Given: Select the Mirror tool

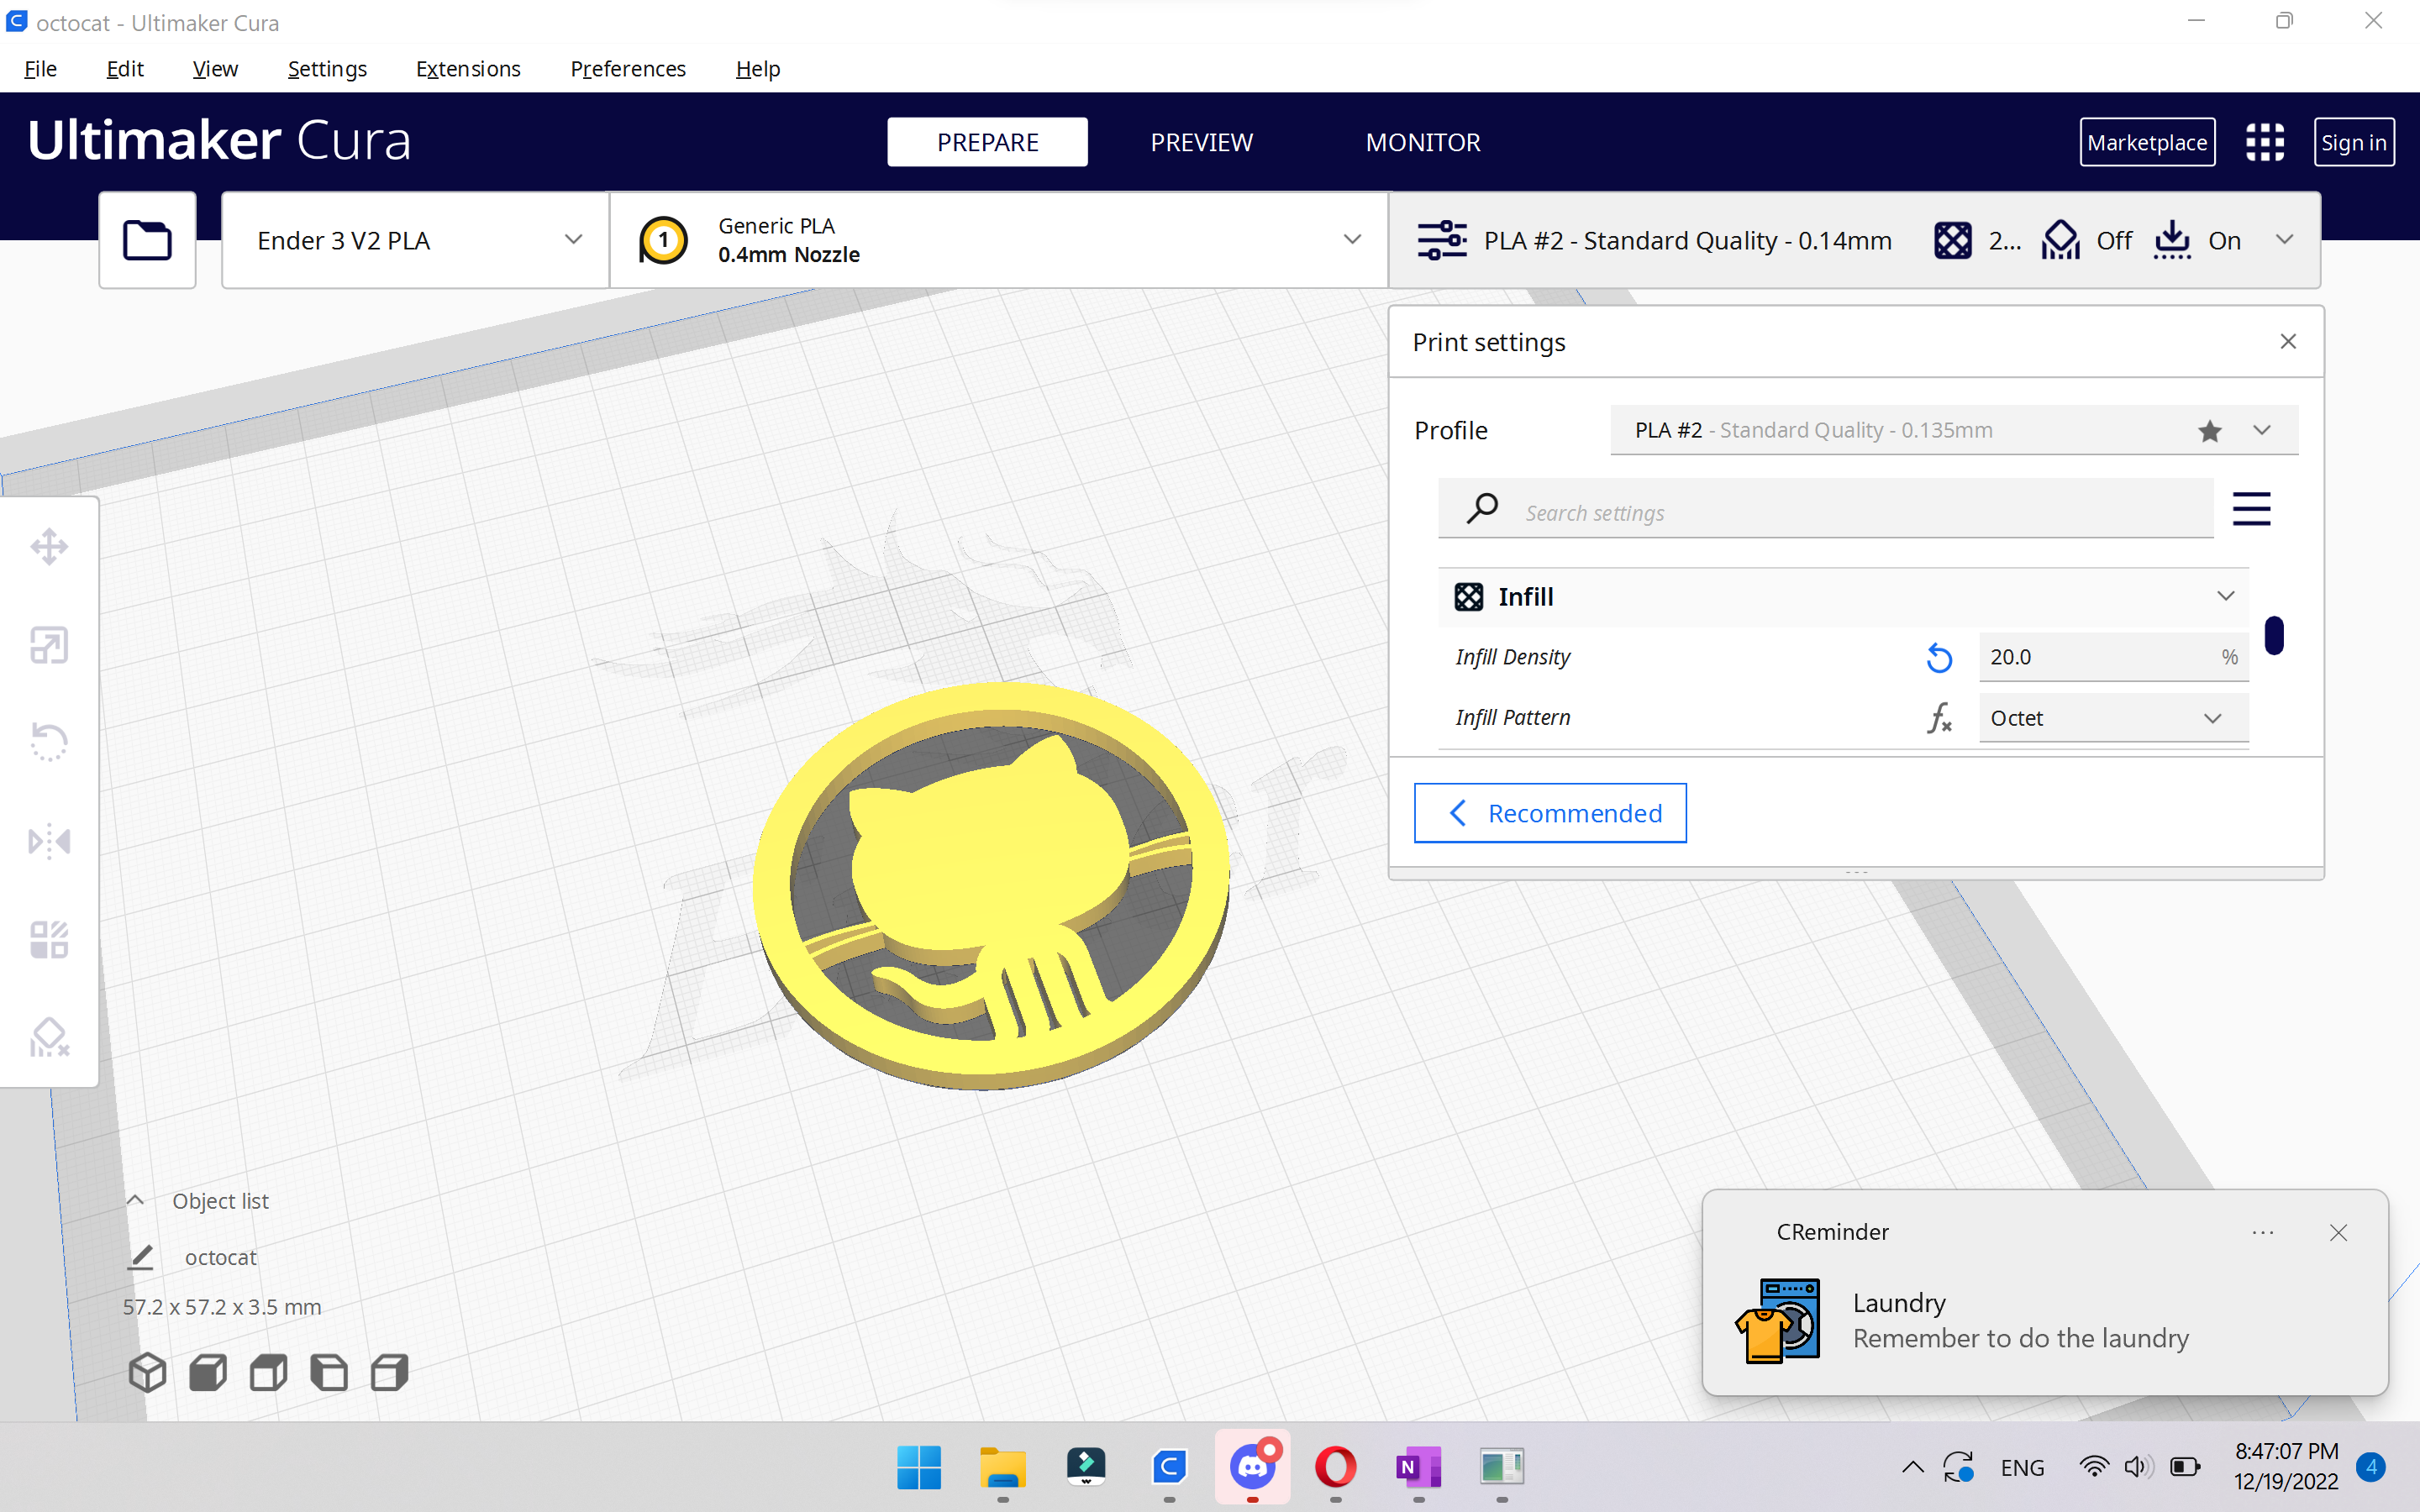Looking at the screenshot, I should coord(49,841).
